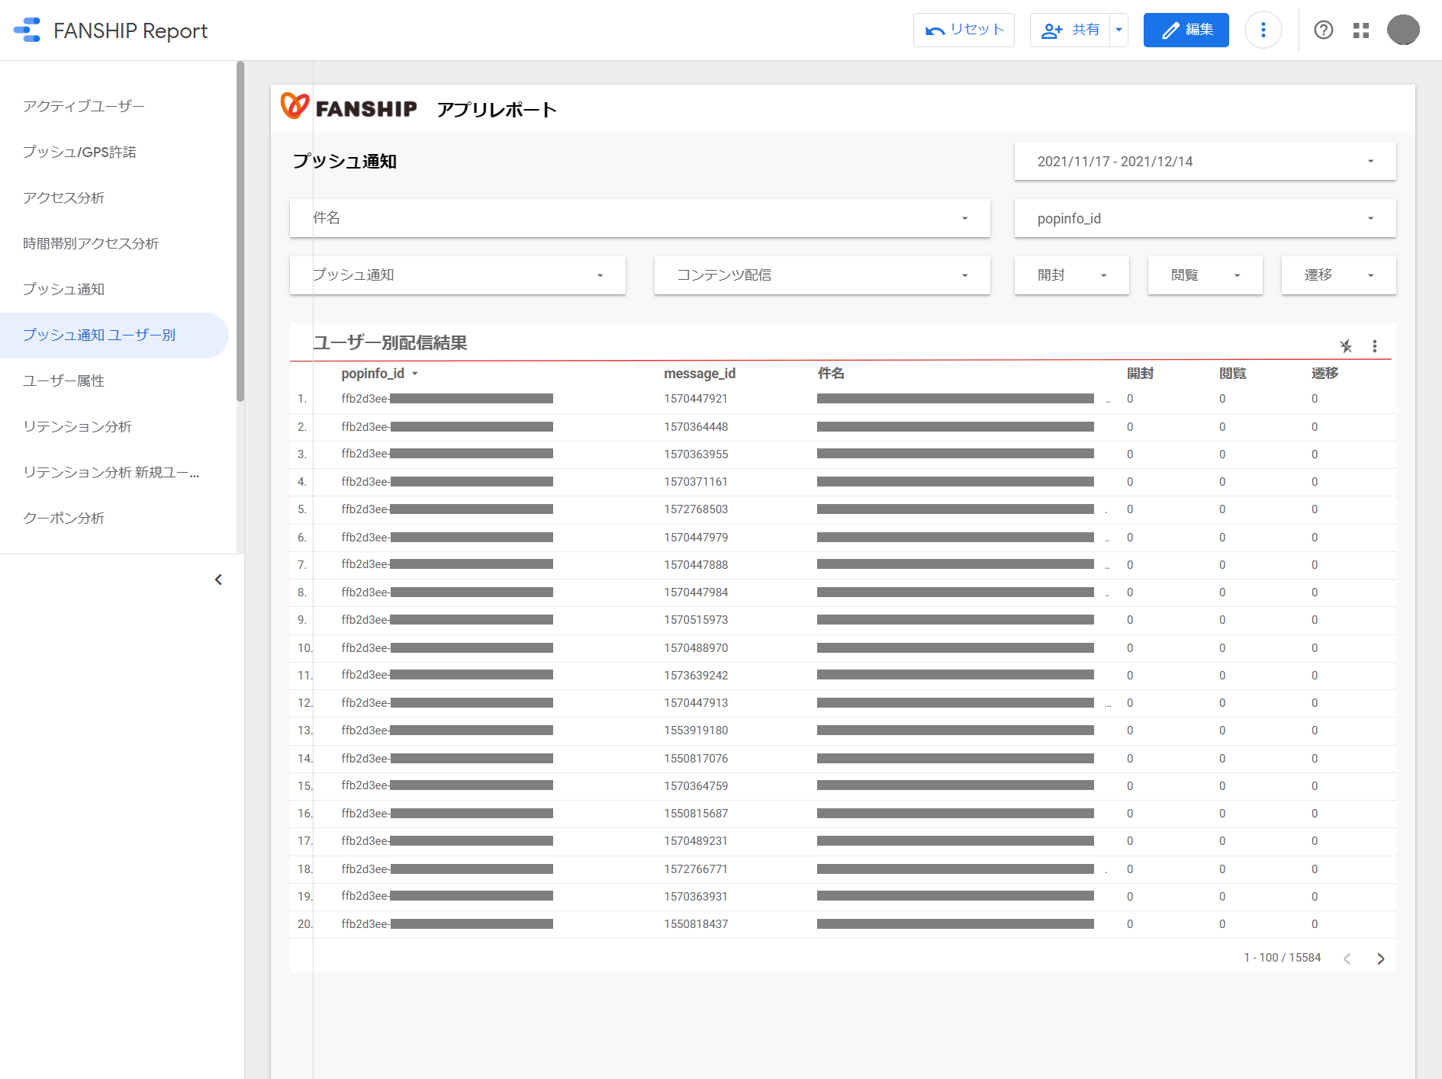Viewport: 1442px width, 1079px height.
Task: Open the アクティブユーザー page
Action: point(114,106)
